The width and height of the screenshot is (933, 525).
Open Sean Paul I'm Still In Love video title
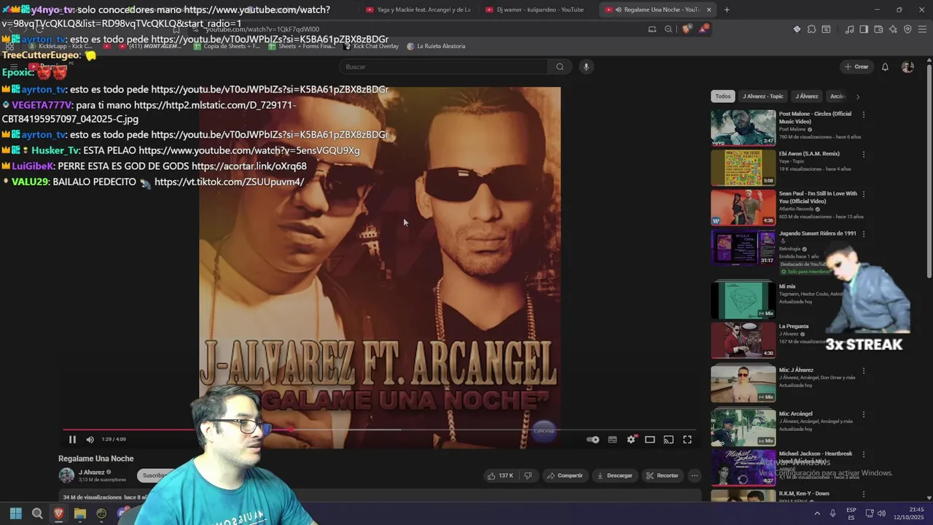click(x=818, y=197)
